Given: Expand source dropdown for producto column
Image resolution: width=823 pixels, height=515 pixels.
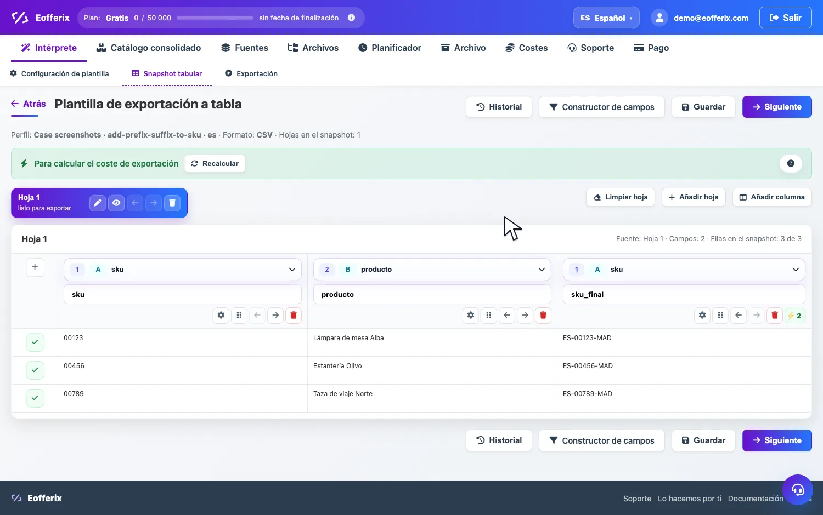Looking at the screenshot, I should 432,270.
